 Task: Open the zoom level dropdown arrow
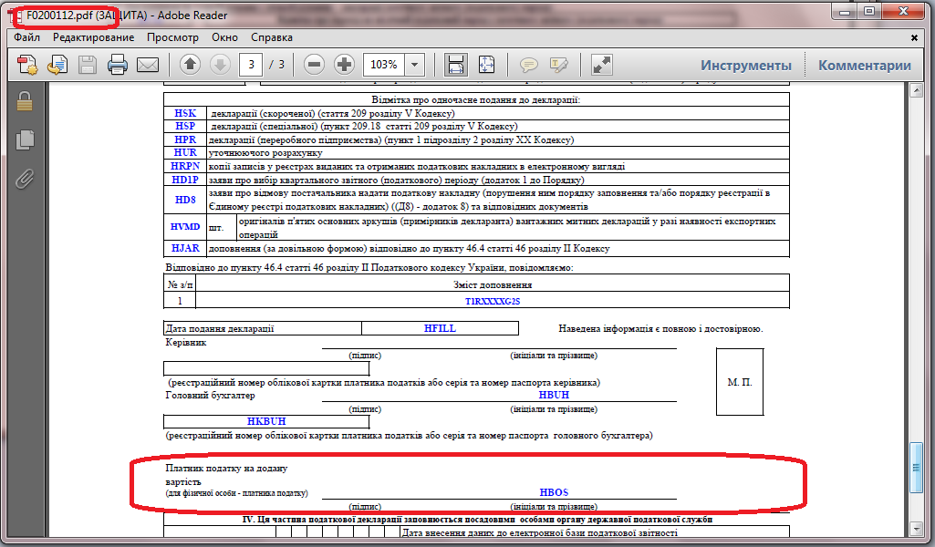(x=415, y=65)
